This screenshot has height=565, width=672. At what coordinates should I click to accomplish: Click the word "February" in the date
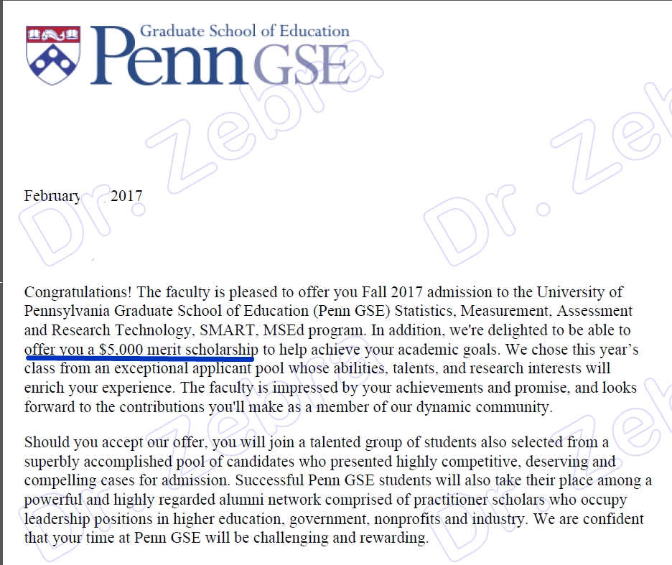(x=52, y=196)
